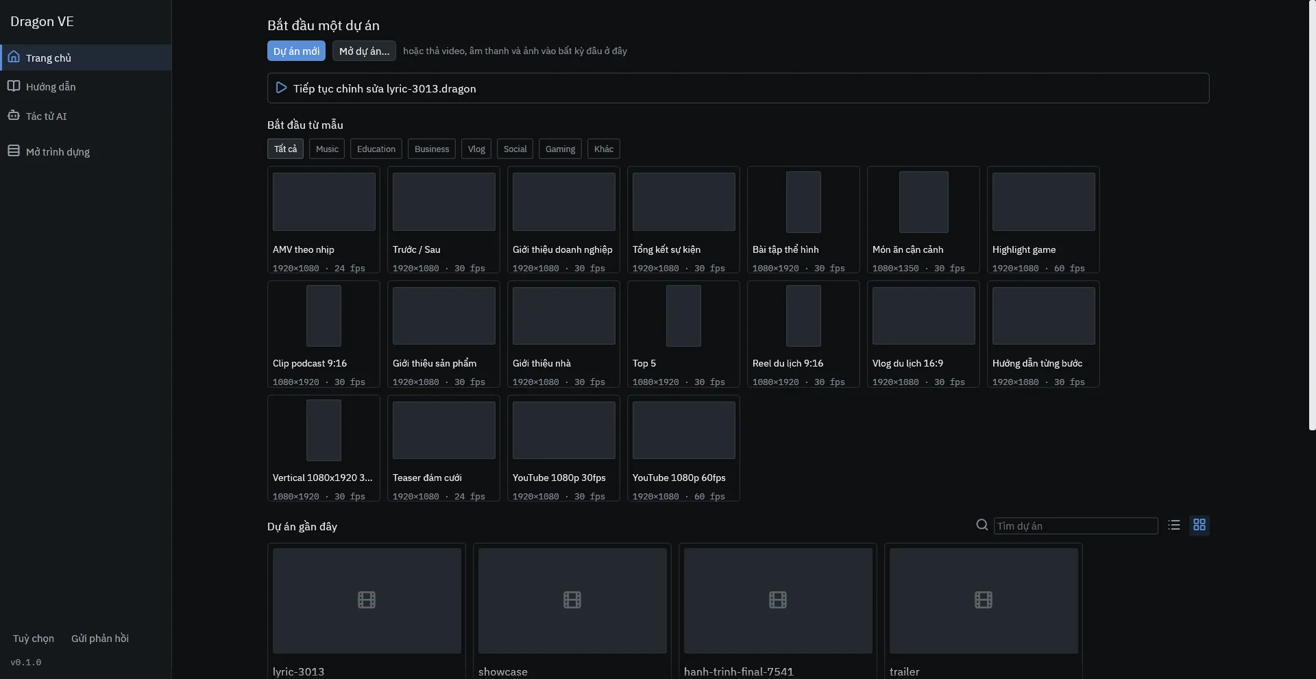Click the Dự án mới button
Viewport: 1316px width, 679px height.
(x=296, y=51)
